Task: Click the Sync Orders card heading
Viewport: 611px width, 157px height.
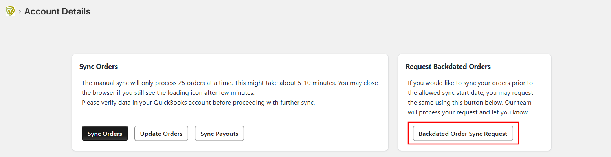Action: pos(99,67)
